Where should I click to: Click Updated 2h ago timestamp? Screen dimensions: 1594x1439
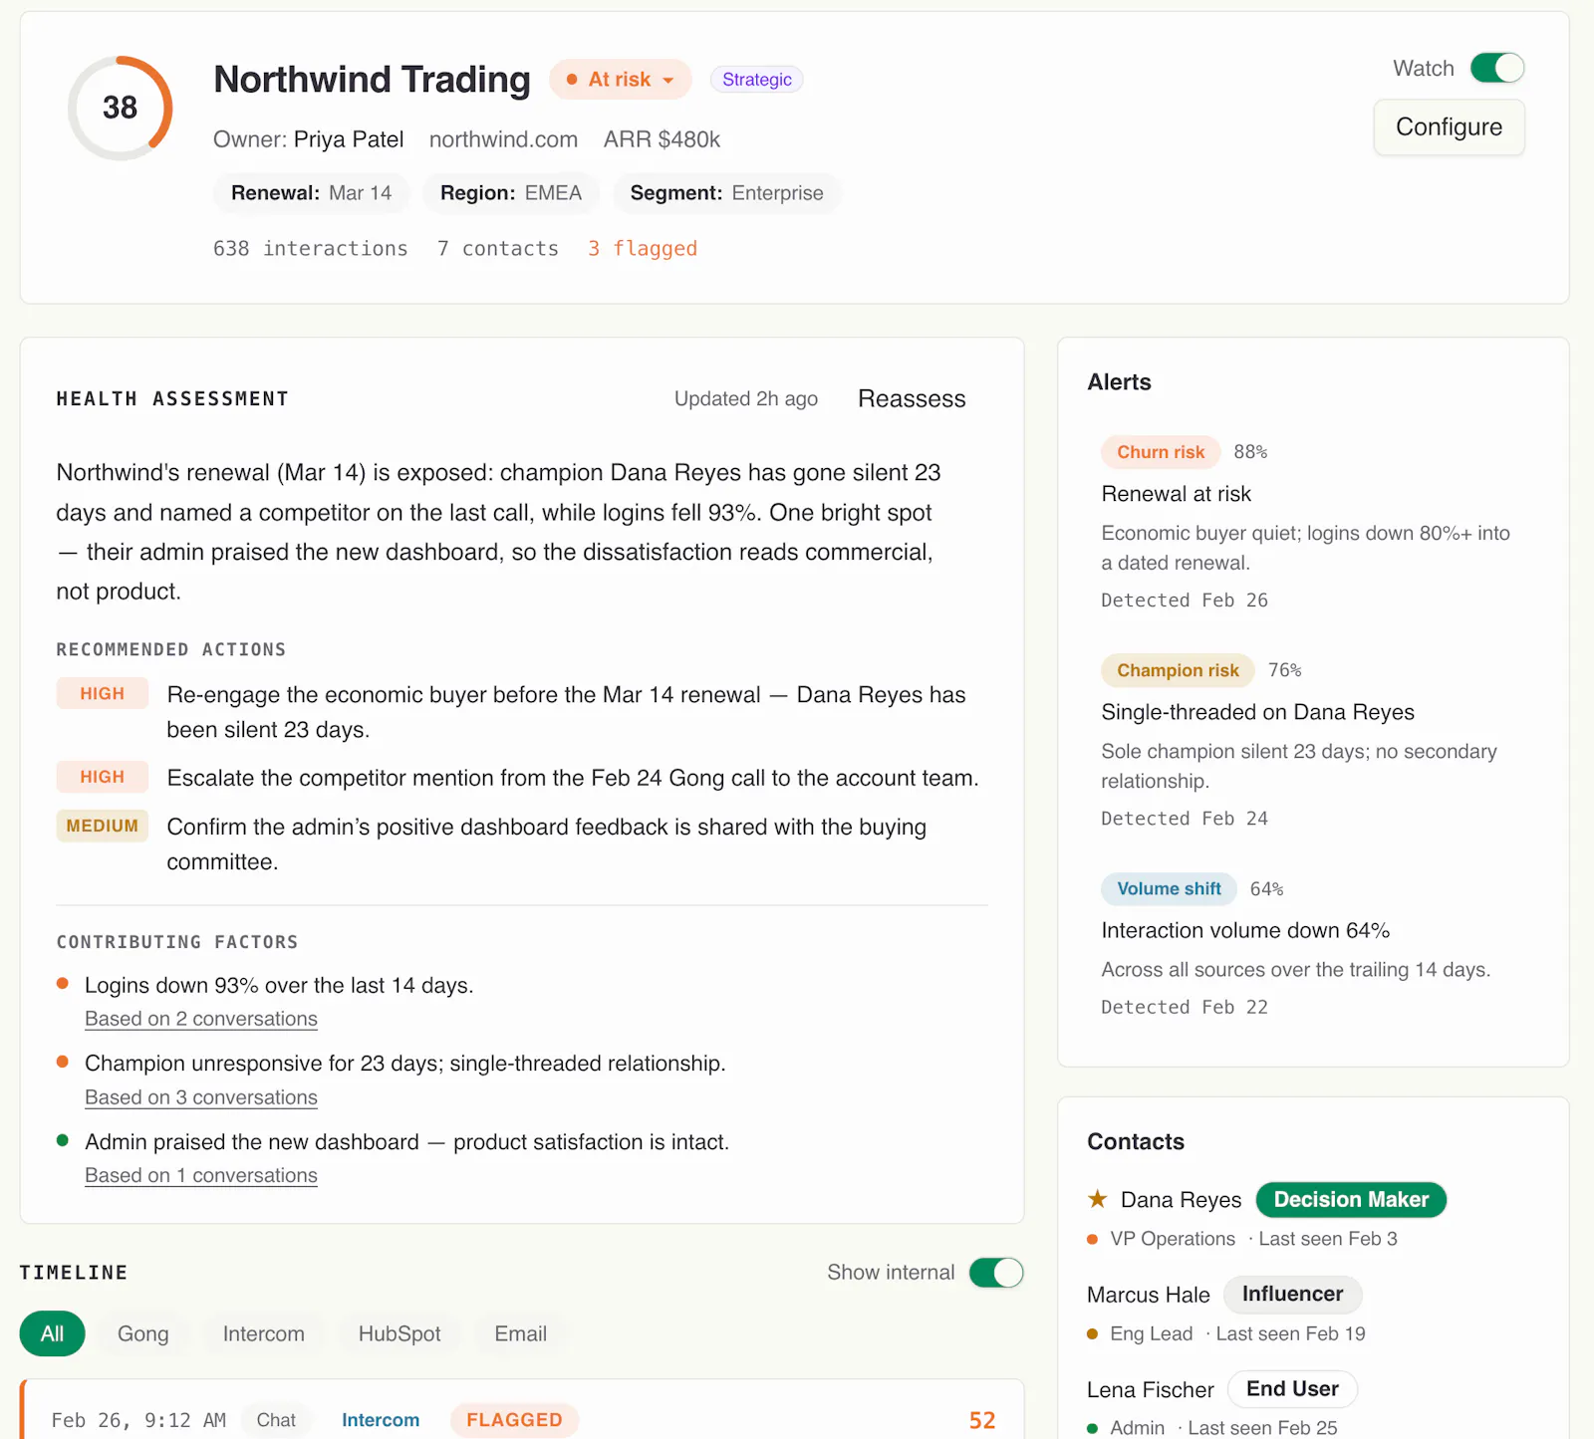(x=746, y=399)
